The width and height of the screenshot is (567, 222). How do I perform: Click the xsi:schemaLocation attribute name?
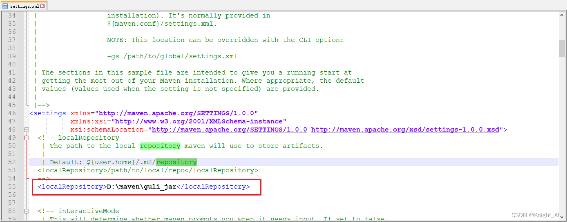click(x=107, y=130)
